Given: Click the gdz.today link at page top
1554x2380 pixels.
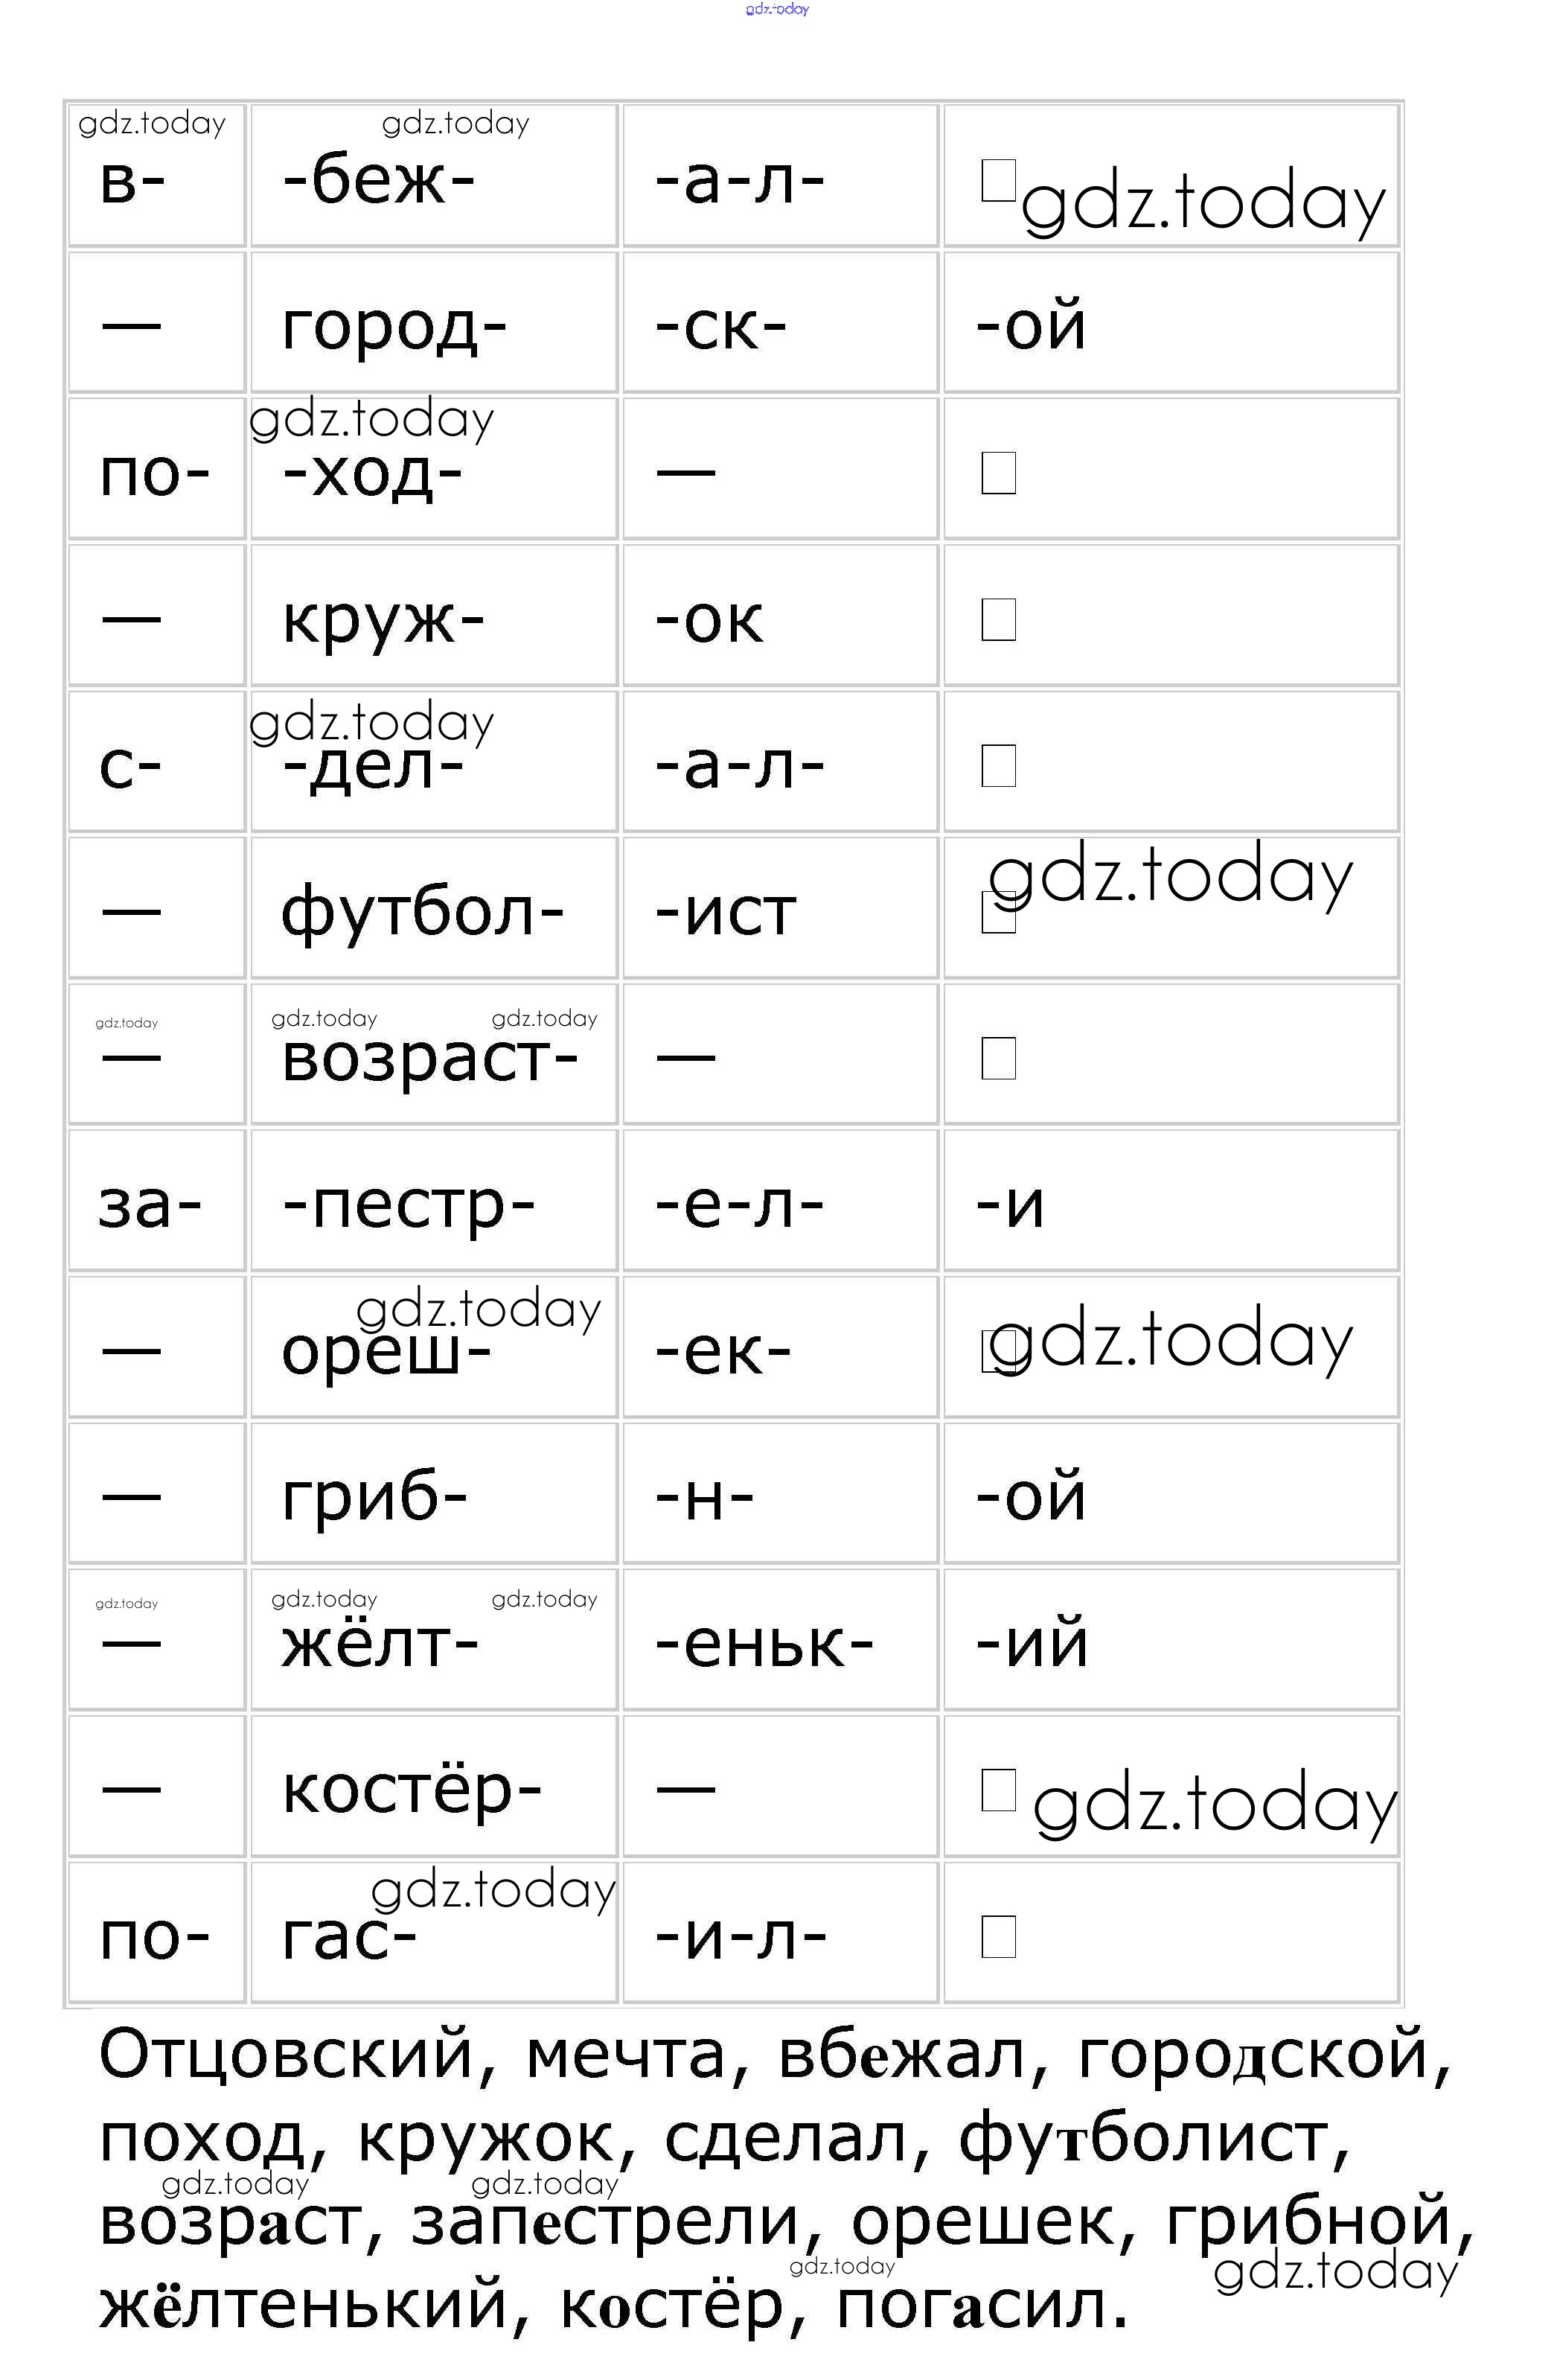Looking at the screenshot, I should click(777, 9).
